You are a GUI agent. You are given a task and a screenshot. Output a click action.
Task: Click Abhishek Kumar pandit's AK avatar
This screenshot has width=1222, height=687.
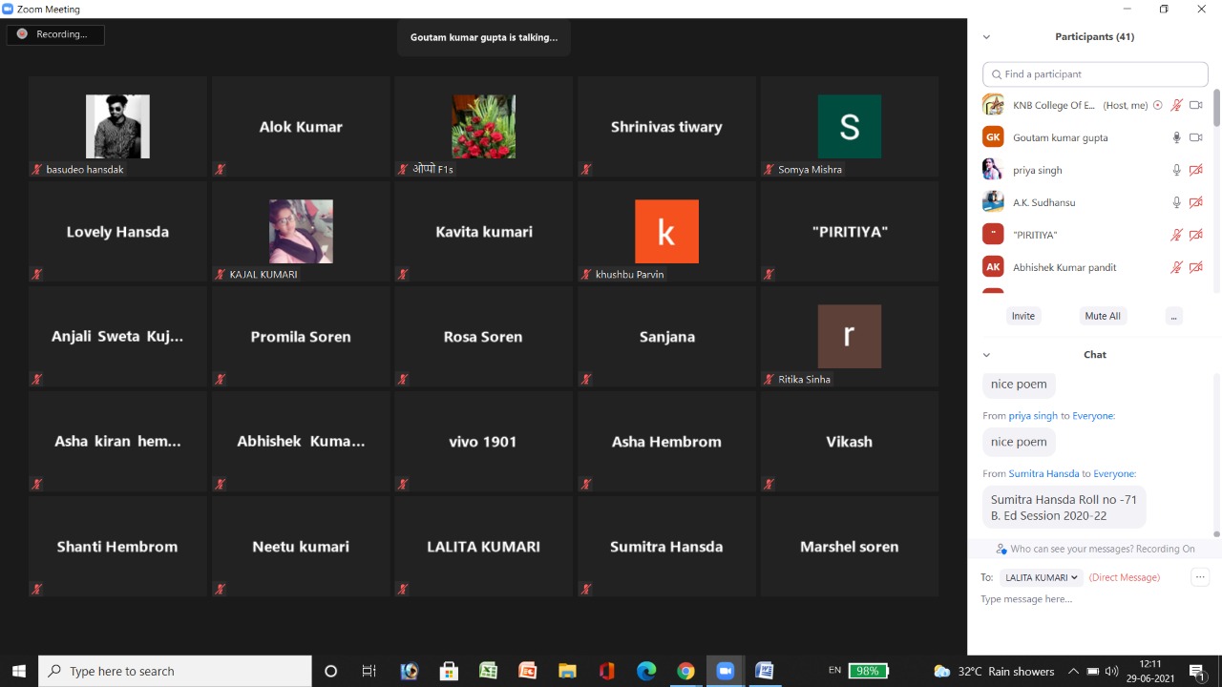coord(993,266)
